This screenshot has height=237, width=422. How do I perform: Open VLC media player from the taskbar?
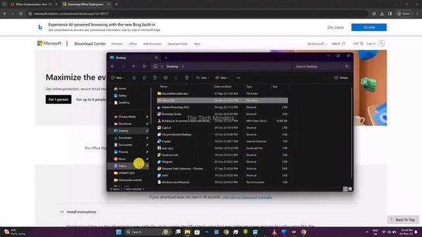pos(274,232)
